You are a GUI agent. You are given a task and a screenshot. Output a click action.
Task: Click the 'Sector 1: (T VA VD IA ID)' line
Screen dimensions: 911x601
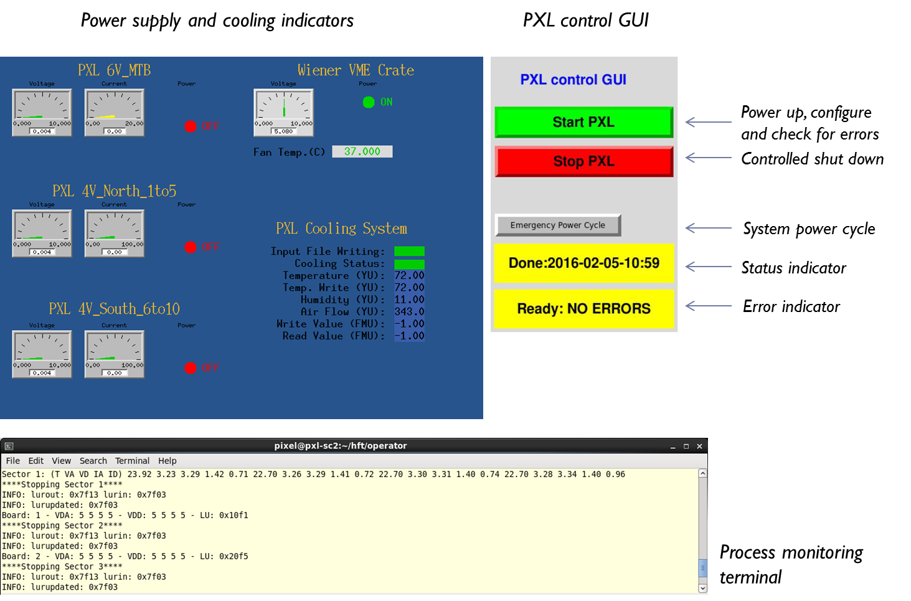click(x=314, y=475)
